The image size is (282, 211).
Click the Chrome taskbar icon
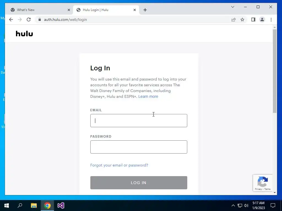pos(47,206)
